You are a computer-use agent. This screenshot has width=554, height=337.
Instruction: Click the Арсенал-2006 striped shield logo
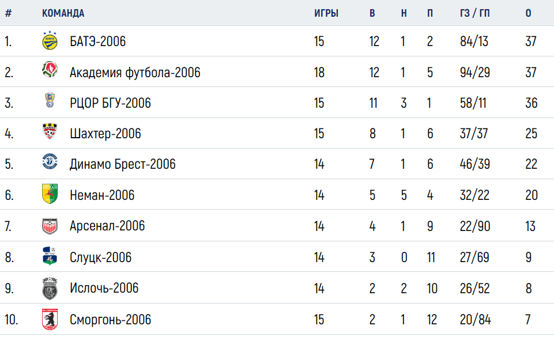[50, 226]
